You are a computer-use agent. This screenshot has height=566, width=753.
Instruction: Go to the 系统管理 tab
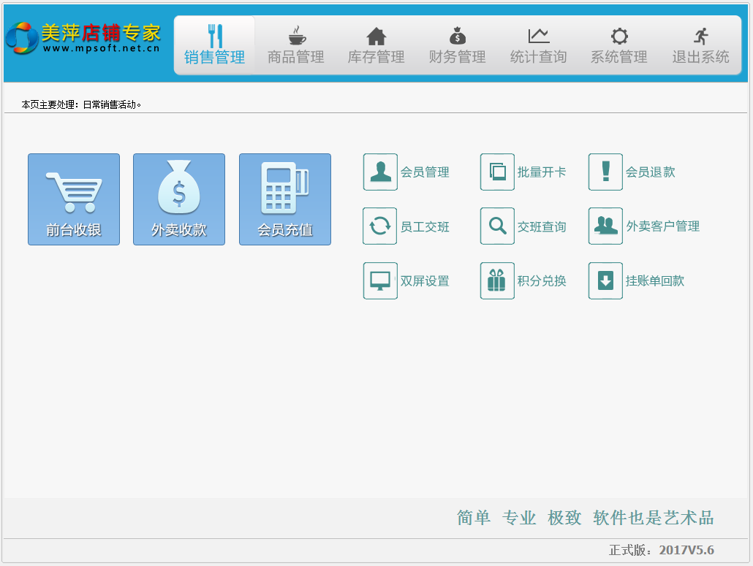(619, 45)
